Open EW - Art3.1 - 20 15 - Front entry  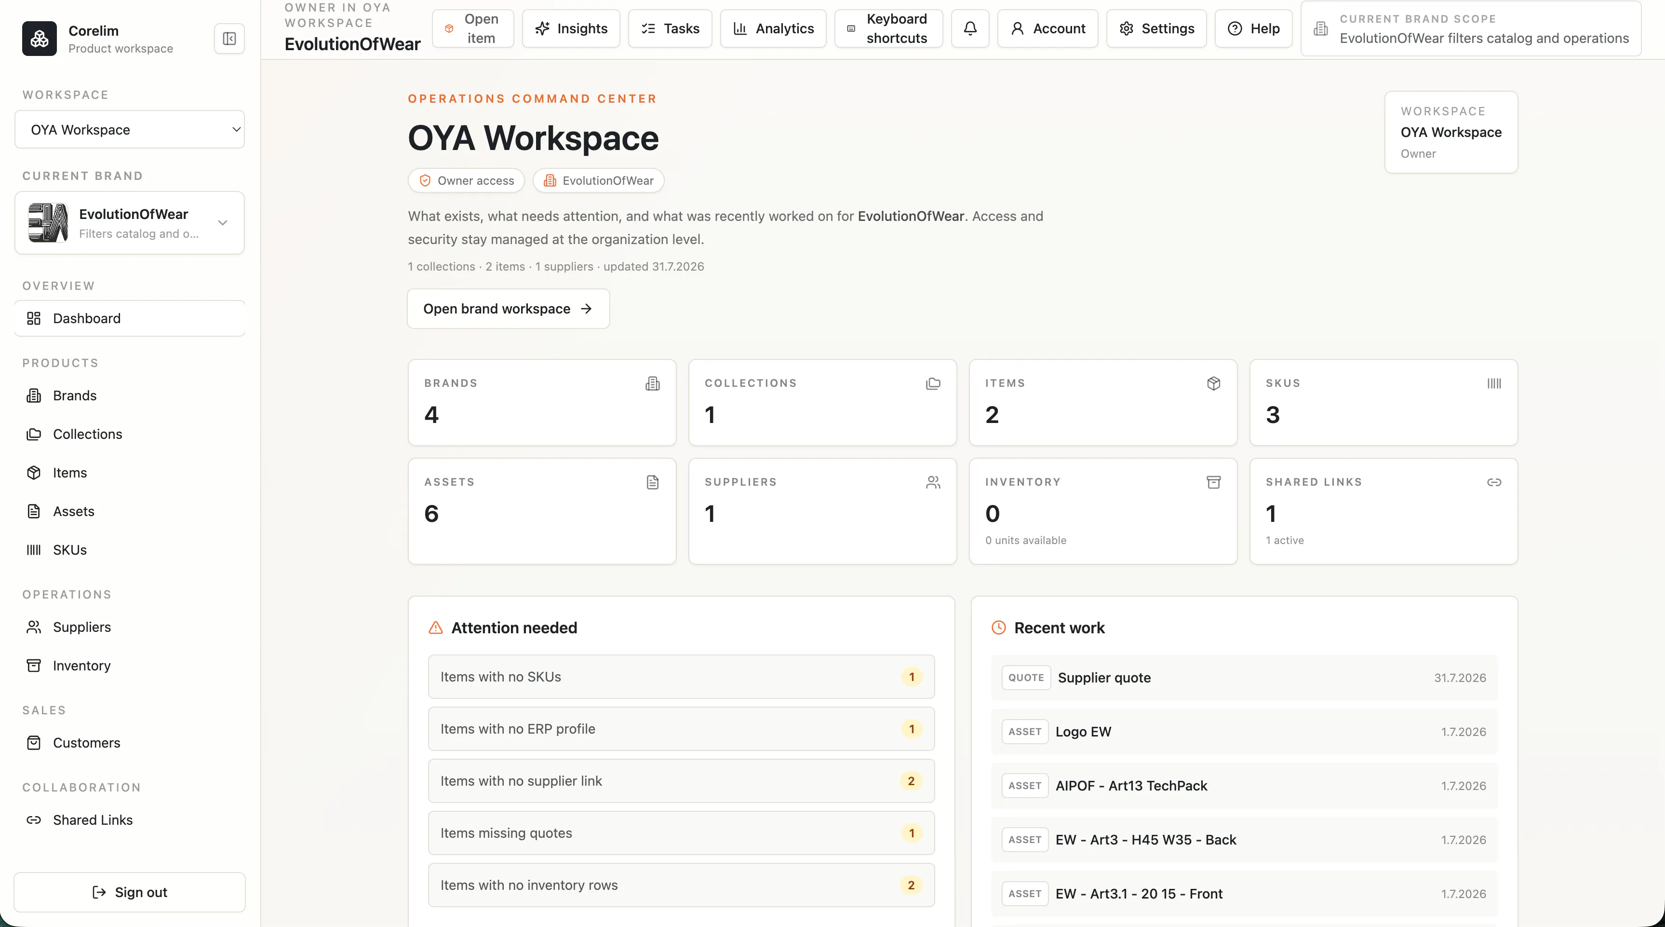pos(1244,894)
